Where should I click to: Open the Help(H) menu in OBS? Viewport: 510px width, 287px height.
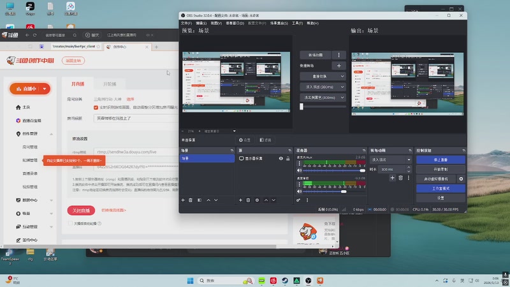pos(312,23)
